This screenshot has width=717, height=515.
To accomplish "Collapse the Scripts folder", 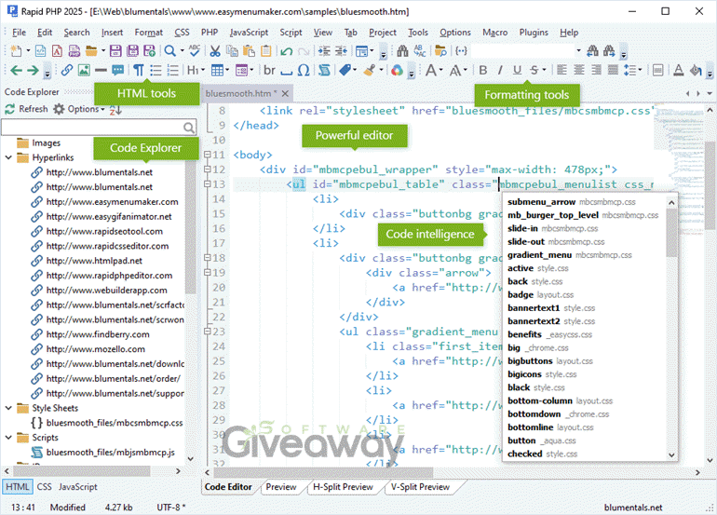I will pyautogui.click(x=8, y=438).
